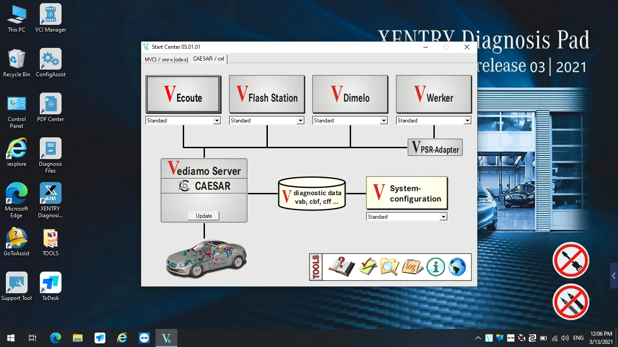This screenshot has width=618, height=347.
Task: Open the folder search tool icon
Action: 390,267
